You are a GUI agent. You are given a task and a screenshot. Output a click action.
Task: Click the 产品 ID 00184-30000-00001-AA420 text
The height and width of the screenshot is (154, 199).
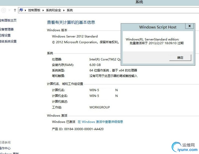78,129
